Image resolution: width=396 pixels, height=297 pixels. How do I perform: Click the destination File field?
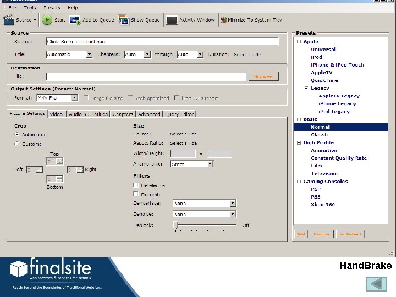click(146, 76)
